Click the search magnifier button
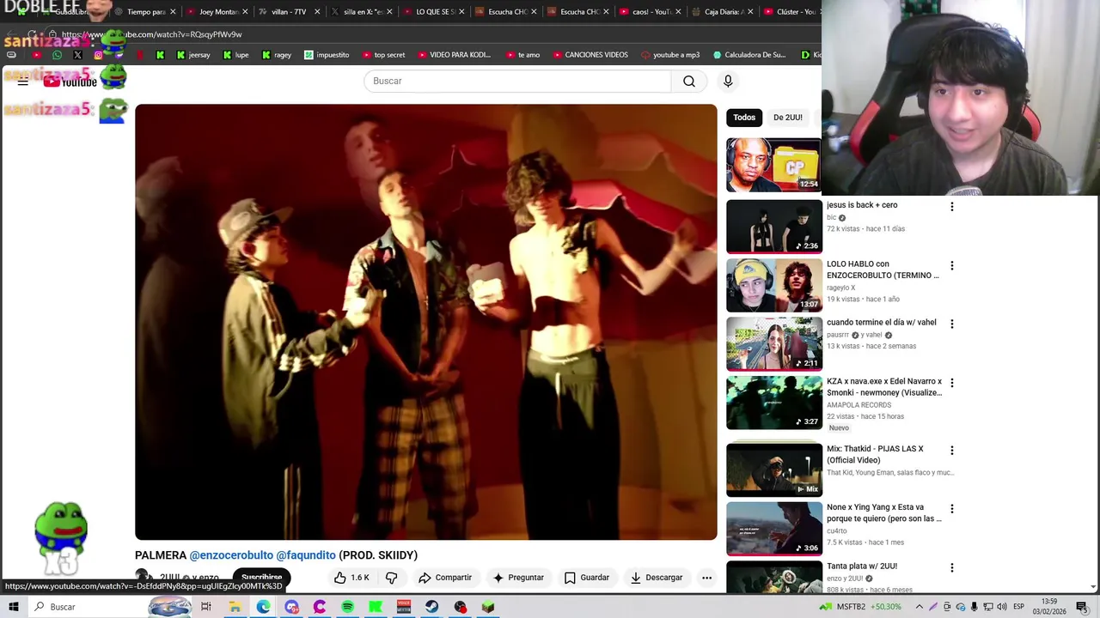This screenshot has width=1100, height=618. [x=689, y=81]
